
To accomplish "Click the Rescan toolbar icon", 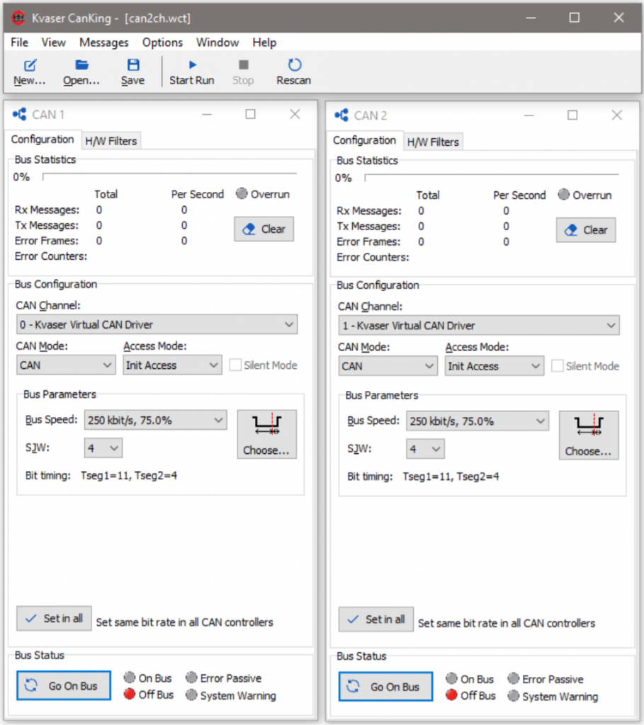I will tap(293, 71).
